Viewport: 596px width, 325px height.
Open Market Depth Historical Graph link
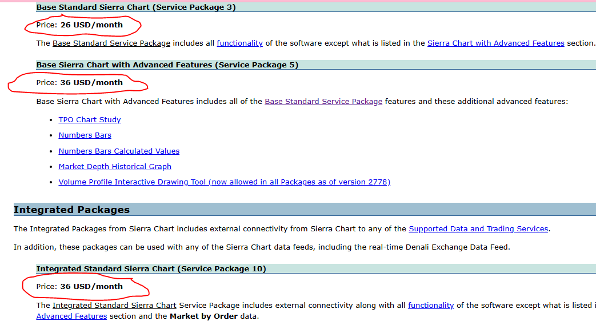click(115, 167)
